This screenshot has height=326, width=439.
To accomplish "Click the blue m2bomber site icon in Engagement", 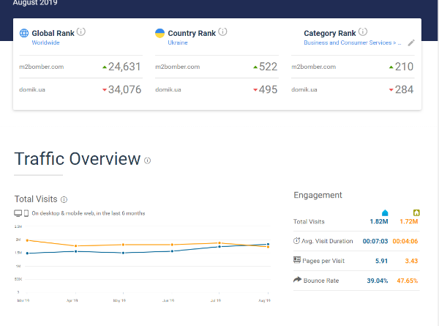I will pos(385,212).
